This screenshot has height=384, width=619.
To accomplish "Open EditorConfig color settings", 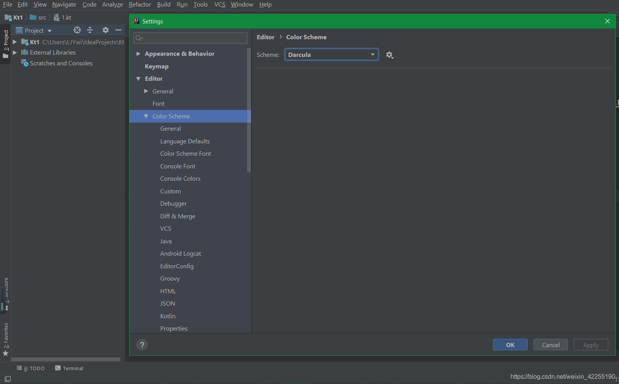I will pyautogui.click(x=177, y=266).
